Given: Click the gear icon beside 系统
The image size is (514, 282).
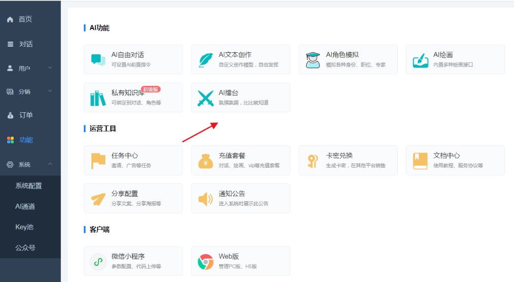Looking at the screenshot, I should click(10, 165).
